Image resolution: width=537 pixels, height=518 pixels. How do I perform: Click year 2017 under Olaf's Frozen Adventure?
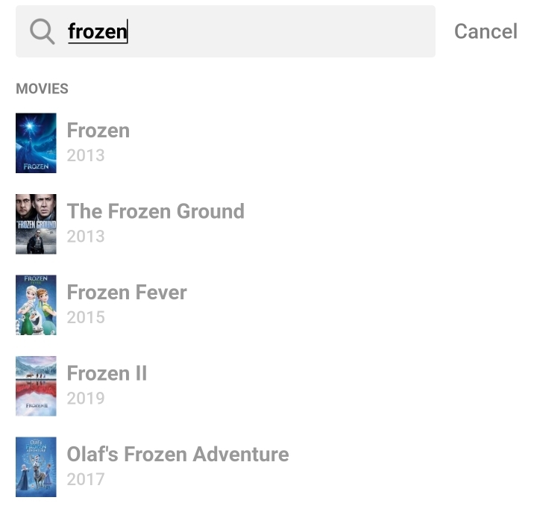point(86,478)
